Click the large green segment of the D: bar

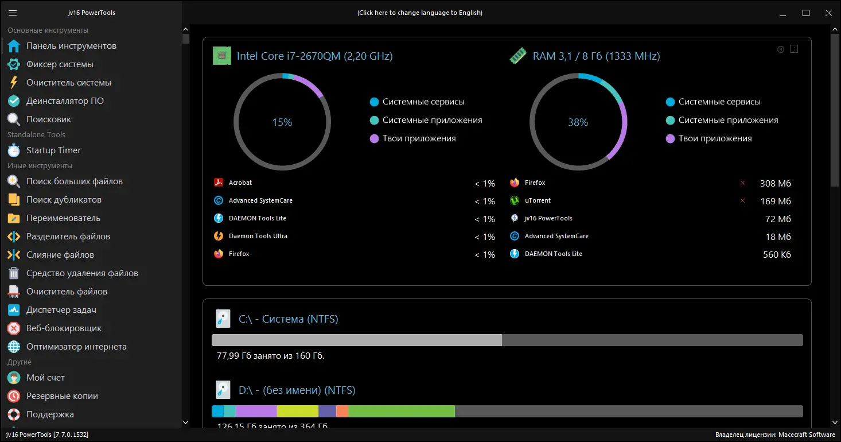[402, 411]
